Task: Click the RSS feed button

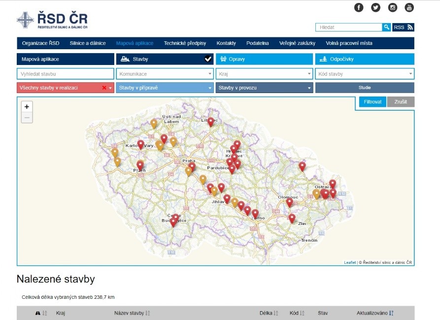Action: (403, 27)
